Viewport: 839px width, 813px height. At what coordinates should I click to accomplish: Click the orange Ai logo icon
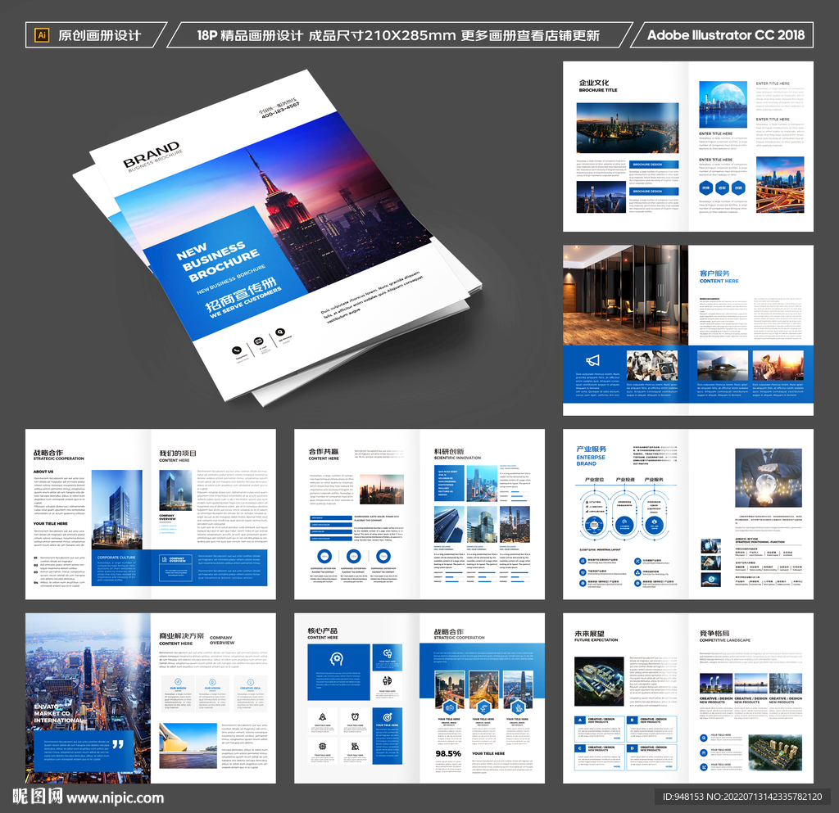pyautogui.click(x=41, y=35)
